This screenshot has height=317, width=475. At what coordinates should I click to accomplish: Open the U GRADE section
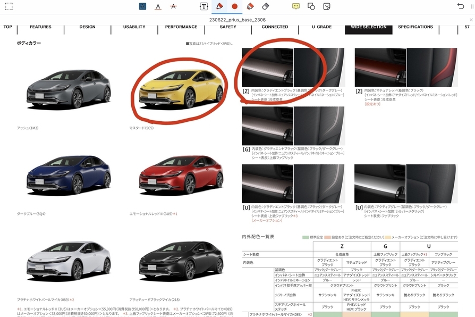pyautogui.click(x=321, y=27)
